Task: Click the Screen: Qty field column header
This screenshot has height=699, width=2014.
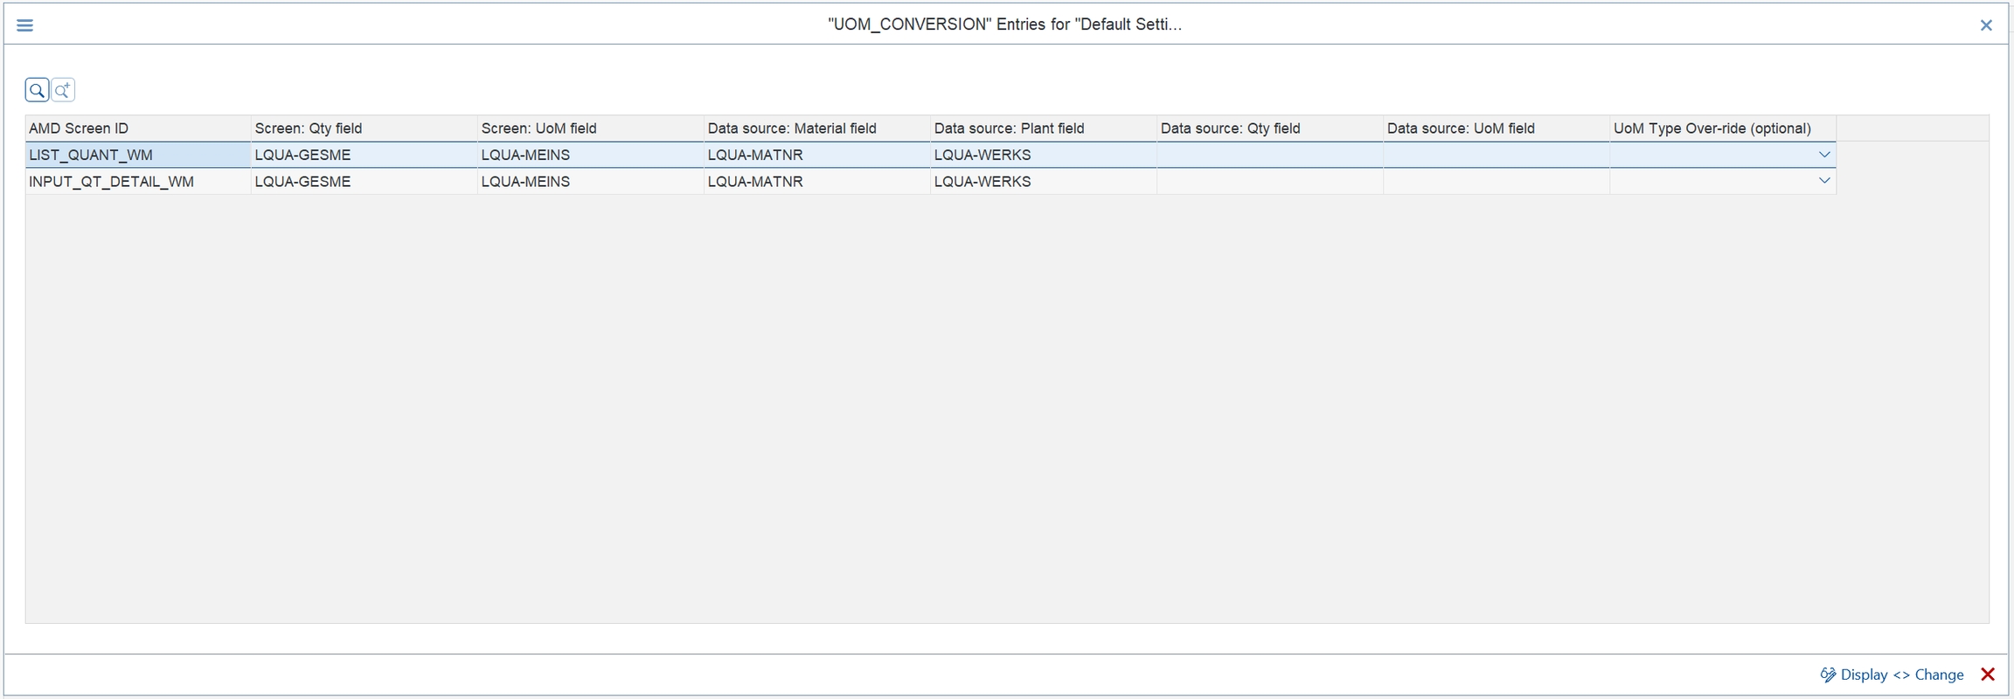Action: click(x=363, y=128)
